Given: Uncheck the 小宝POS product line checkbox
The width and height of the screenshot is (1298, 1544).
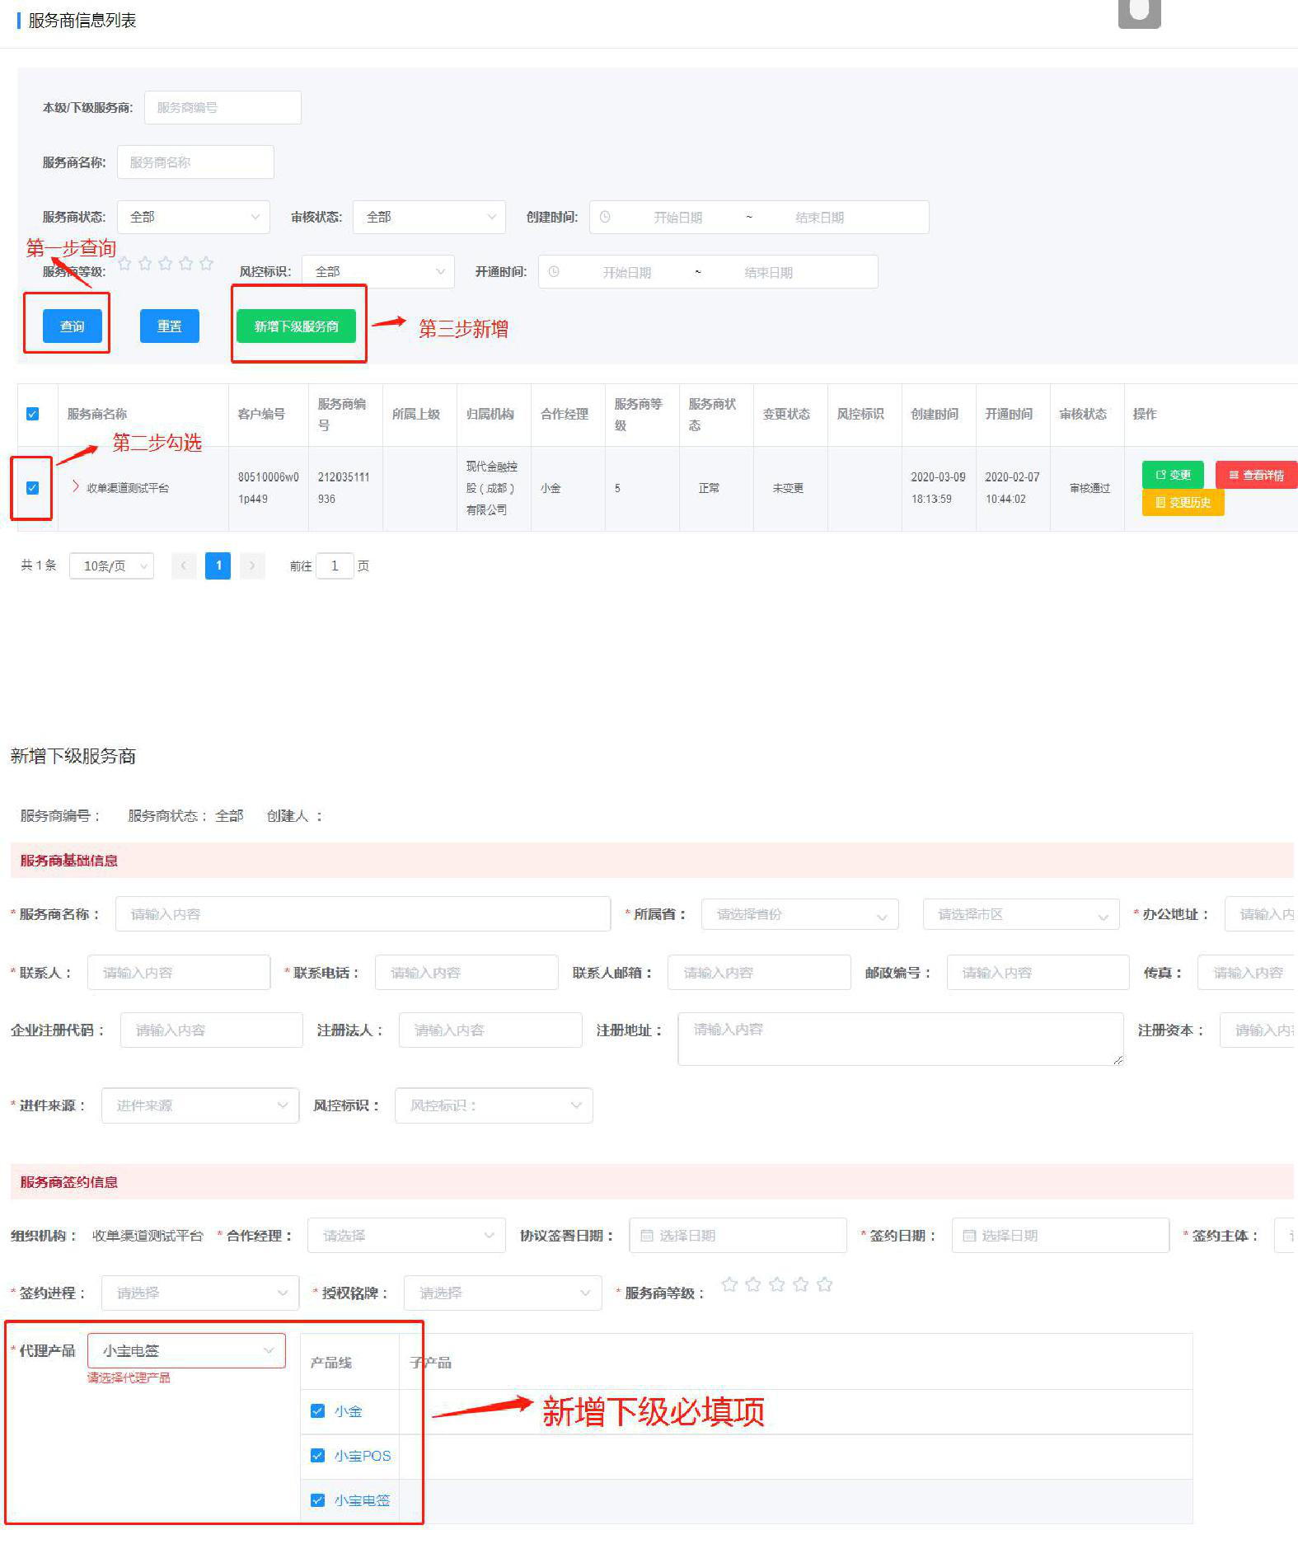Looking at the screenshot, I should tap(317, 1456).
